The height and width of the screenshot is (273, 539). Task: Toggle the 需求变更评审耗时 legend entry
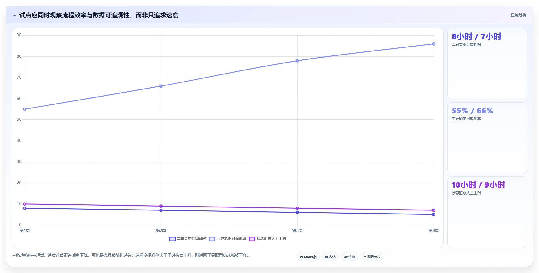[x=188, y=239]
